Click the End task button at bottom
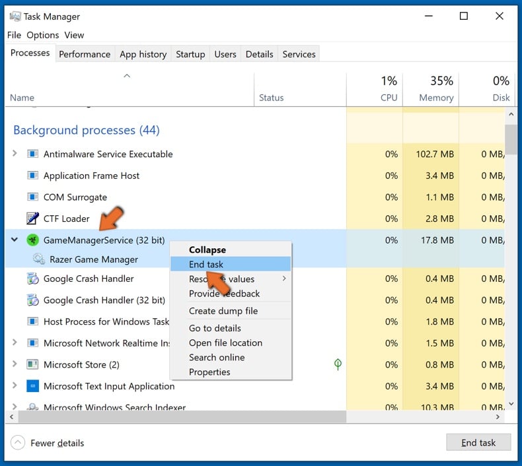 tap(478, 442)
